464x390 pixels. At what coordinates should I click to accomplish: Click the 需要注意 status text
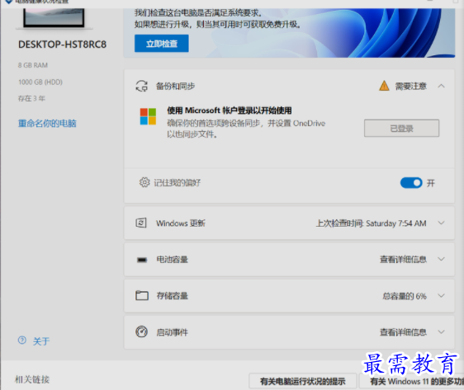[410, 86]
